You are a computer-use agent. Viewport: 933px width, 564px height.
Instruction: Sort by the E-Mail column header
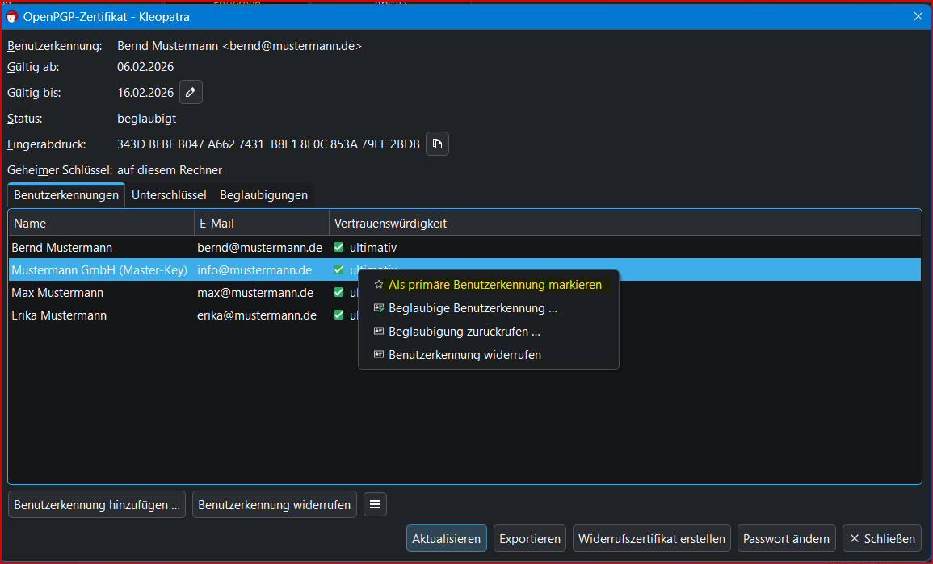260,224
